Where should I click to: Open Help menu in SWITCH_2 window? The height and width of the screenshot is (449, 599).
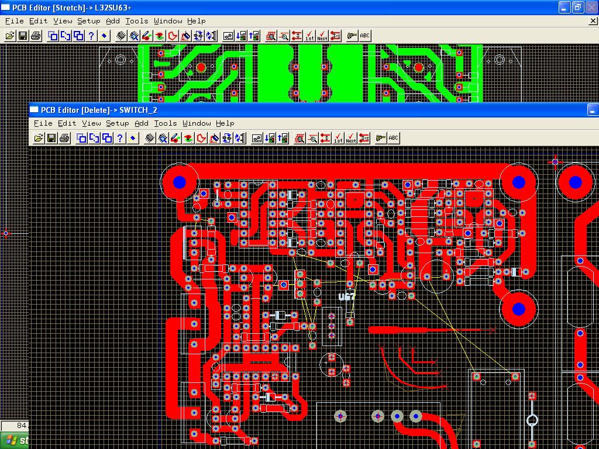[225, 123]
